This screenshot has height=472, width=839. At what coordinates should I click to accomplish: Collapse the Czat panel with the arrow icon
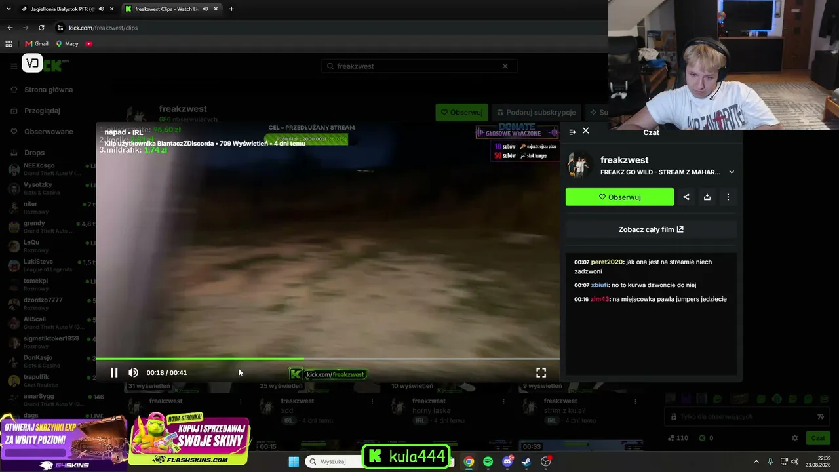(572, 132)
